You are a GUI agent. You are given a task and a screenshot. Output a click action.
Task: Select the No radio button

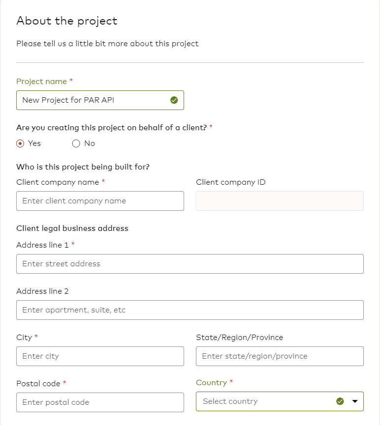[x=76, y=143]
